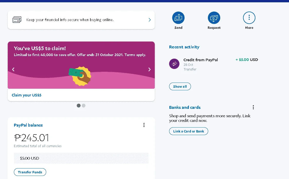Click the credit card security icon

[17, 20]
